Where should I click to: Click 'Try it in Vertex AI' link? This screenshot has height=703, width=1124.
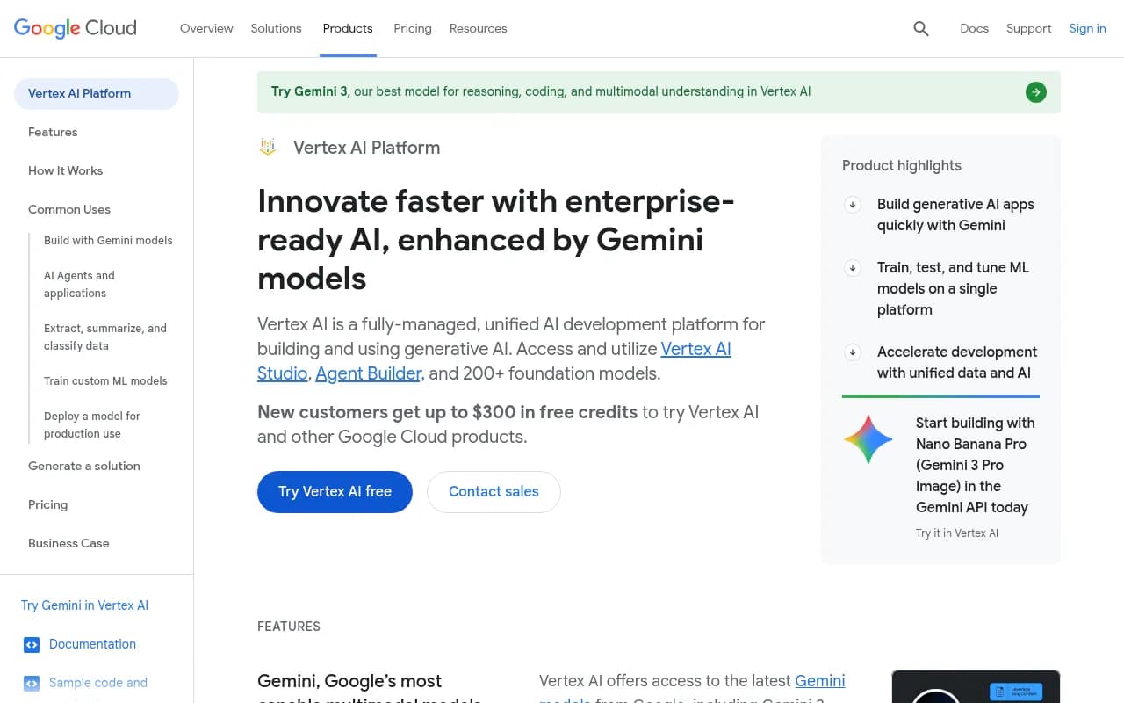(x=956, y=533)
